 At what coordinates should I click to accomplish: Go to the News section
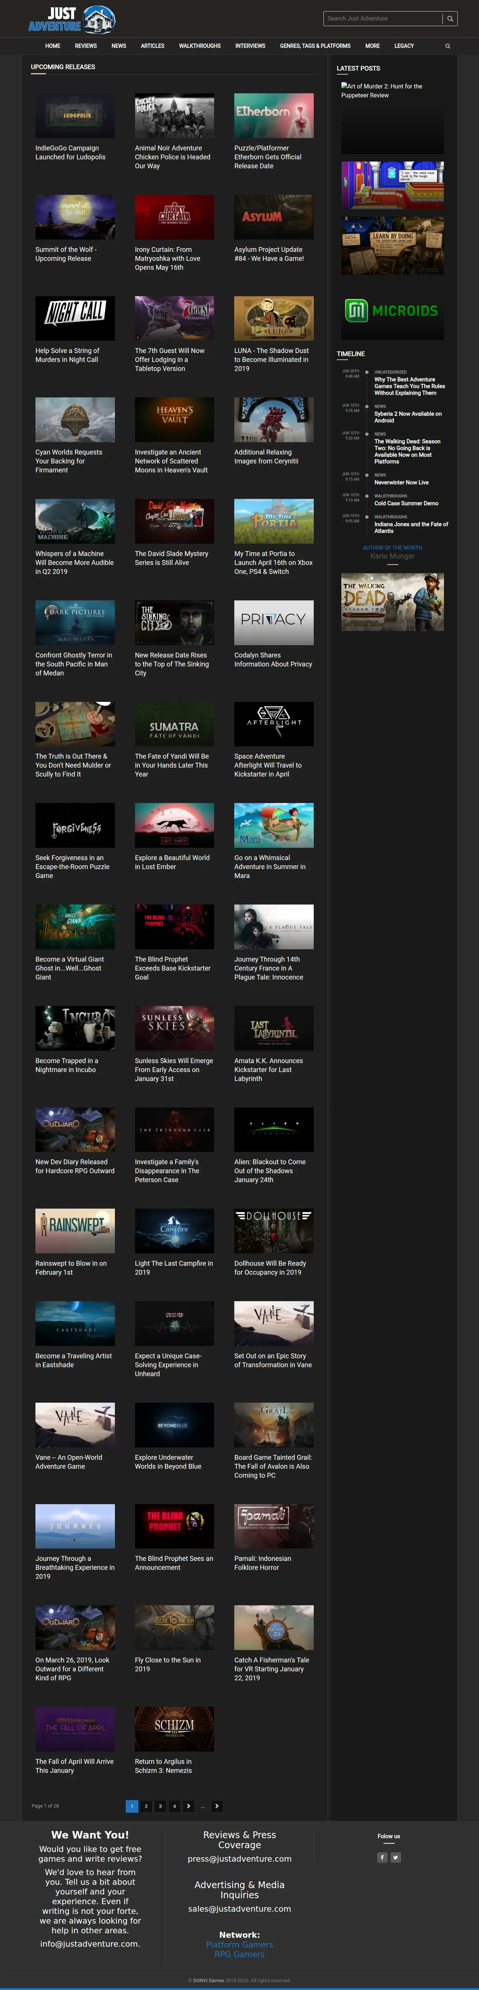pyautogui.click(x=119, y=46)
